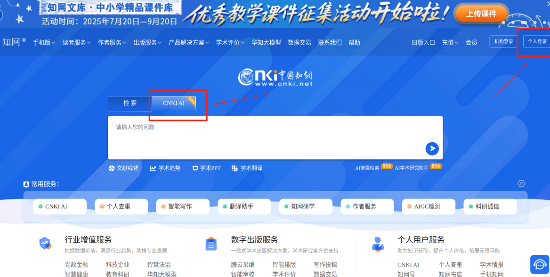Click the AI学术研究助手 link

(412, 168)
